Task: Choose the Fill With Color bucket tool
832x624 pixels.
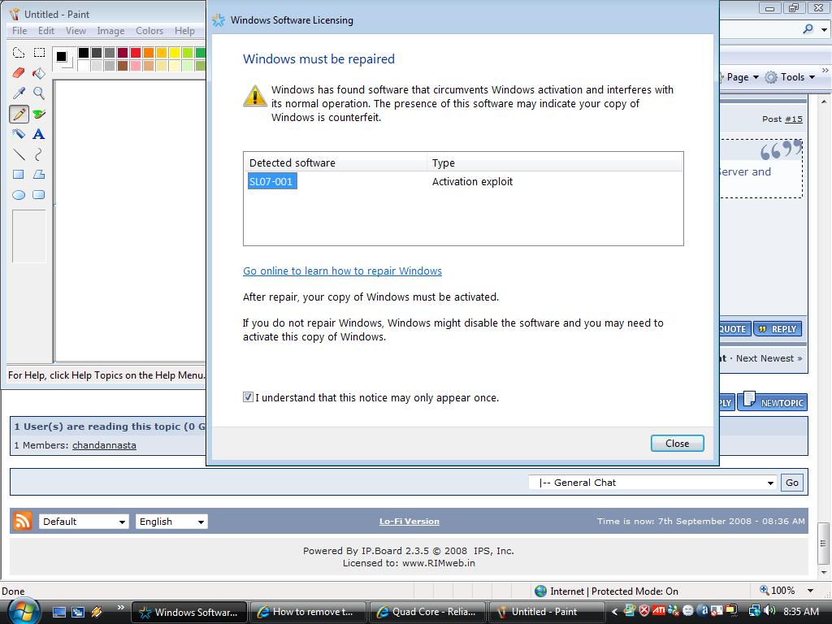Action: pos(39,72)
